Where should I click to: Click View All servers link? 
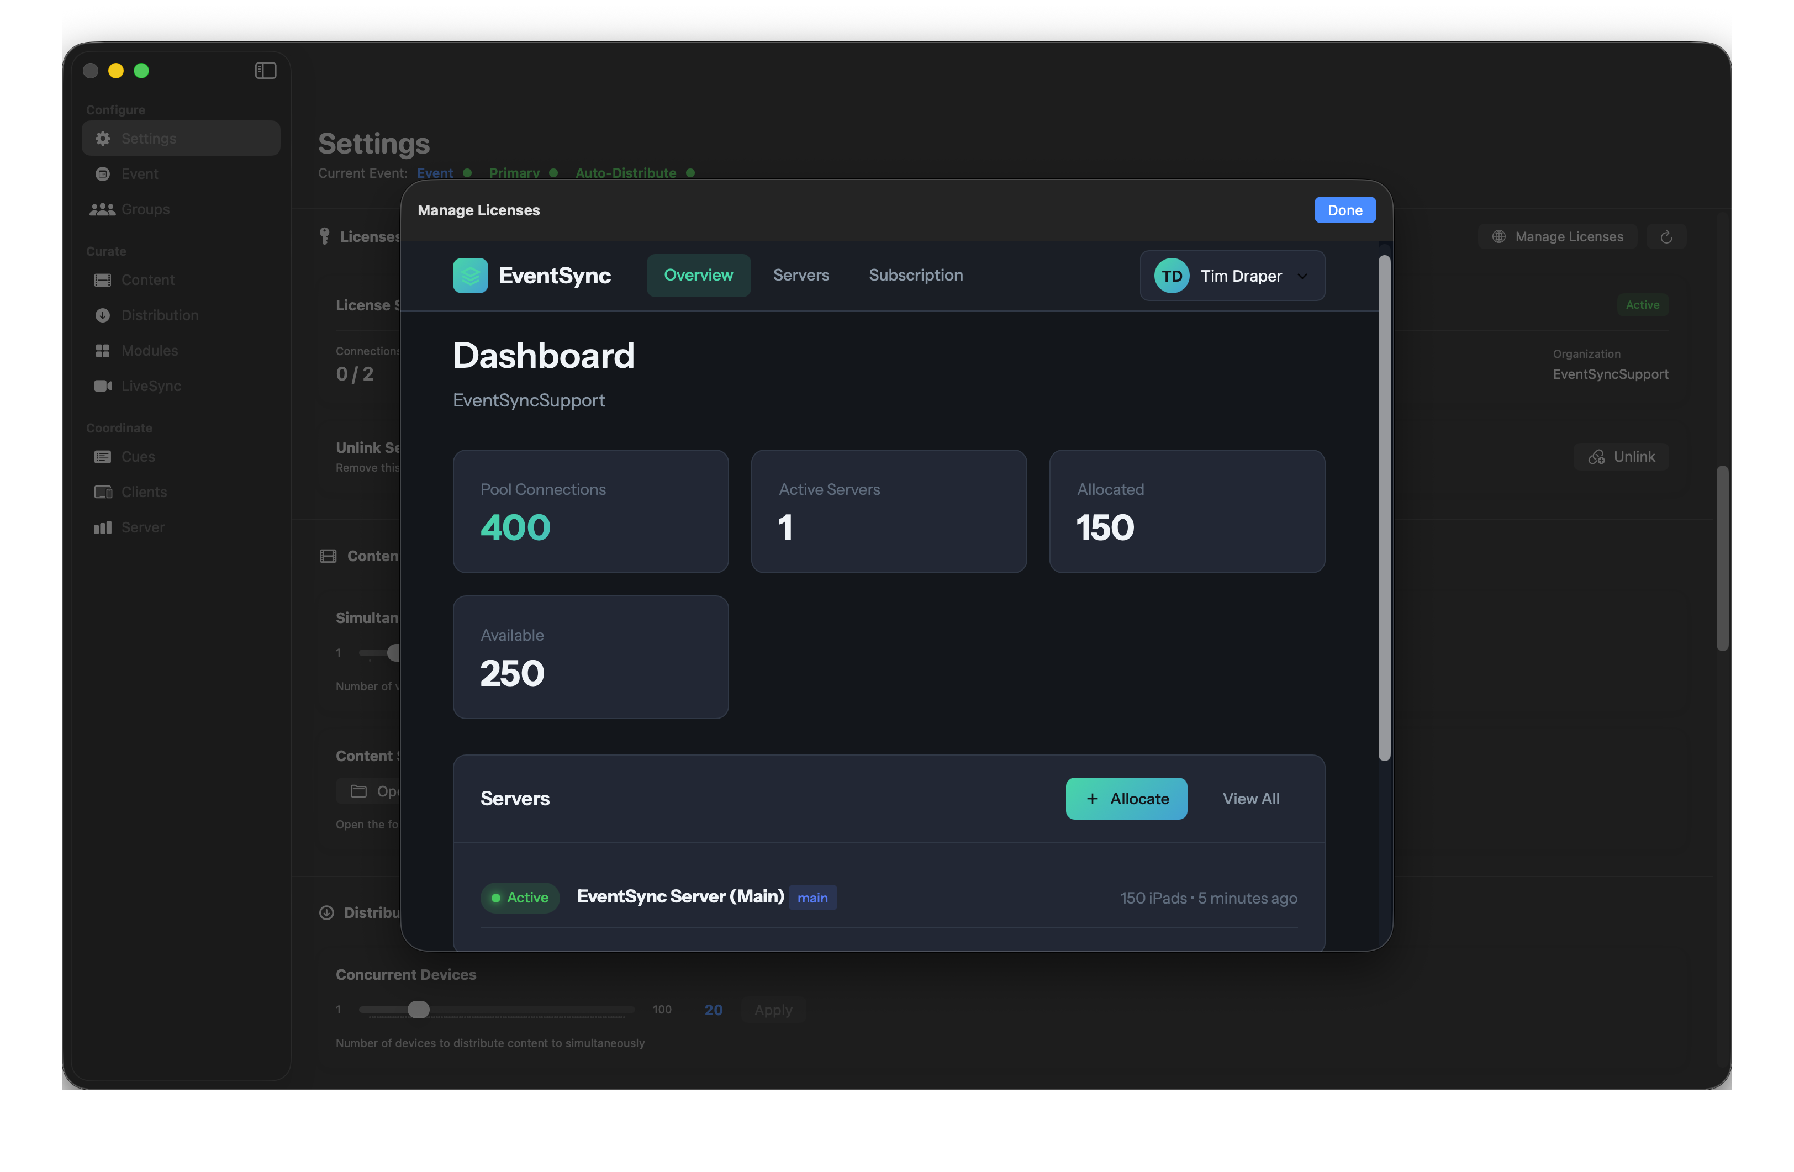(1250, 799)
